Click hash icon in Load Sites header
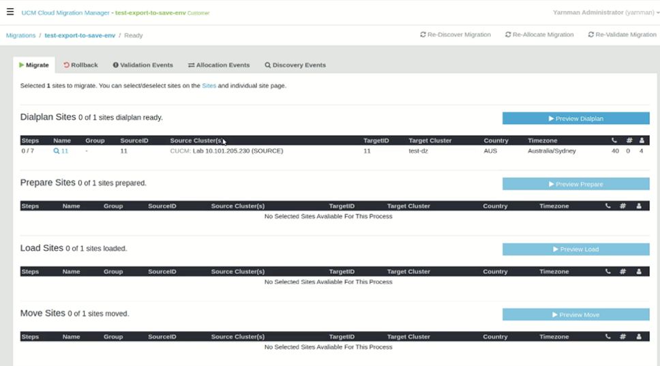Screen dimensions: 660x366 [622, 271]
